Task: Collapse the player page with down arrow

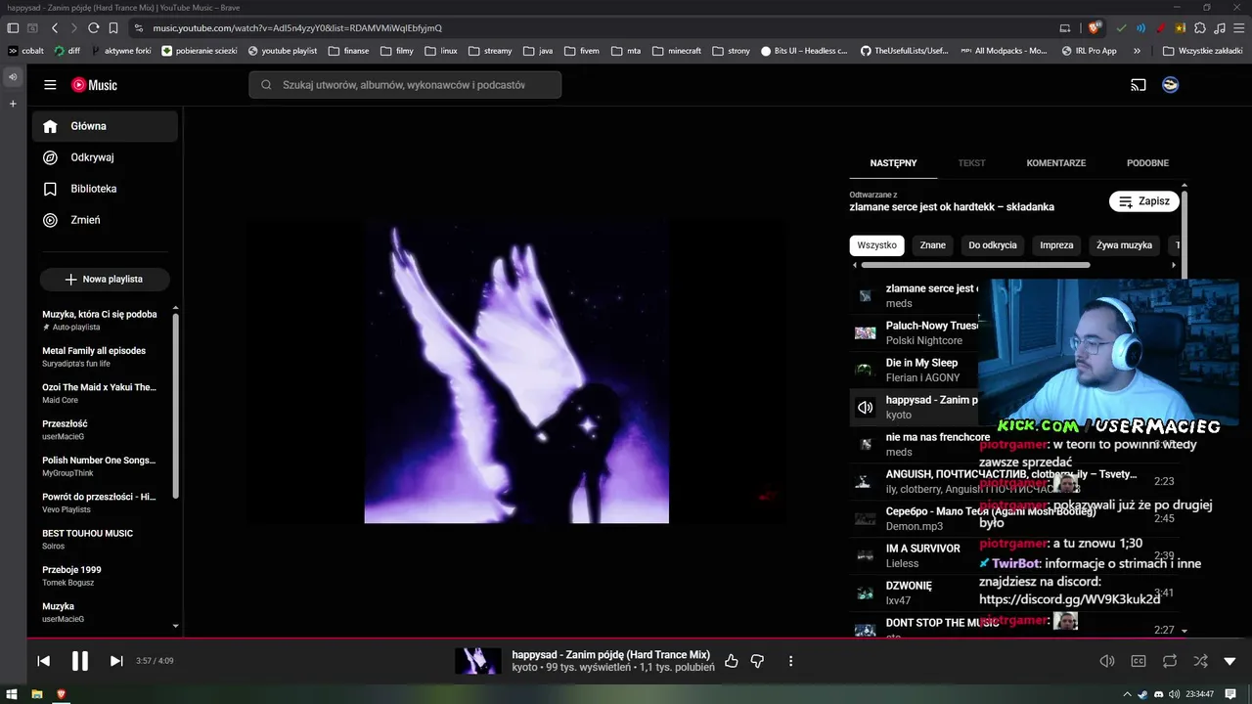Action: [x=1230, y=661]
